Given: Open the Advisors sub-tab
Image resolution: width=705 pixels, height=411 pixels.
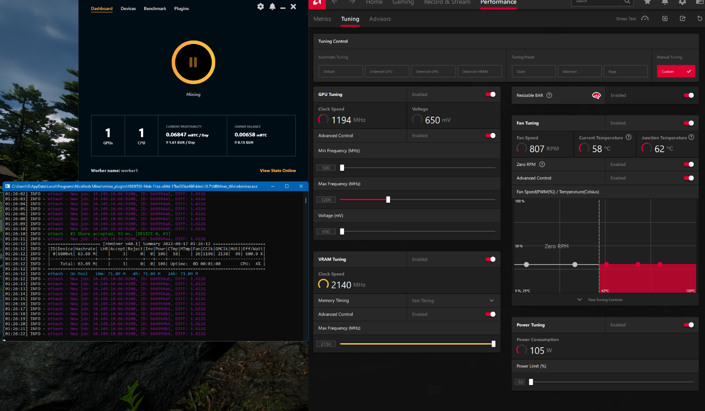Looking at the screenshot, I should pos(380,19).
